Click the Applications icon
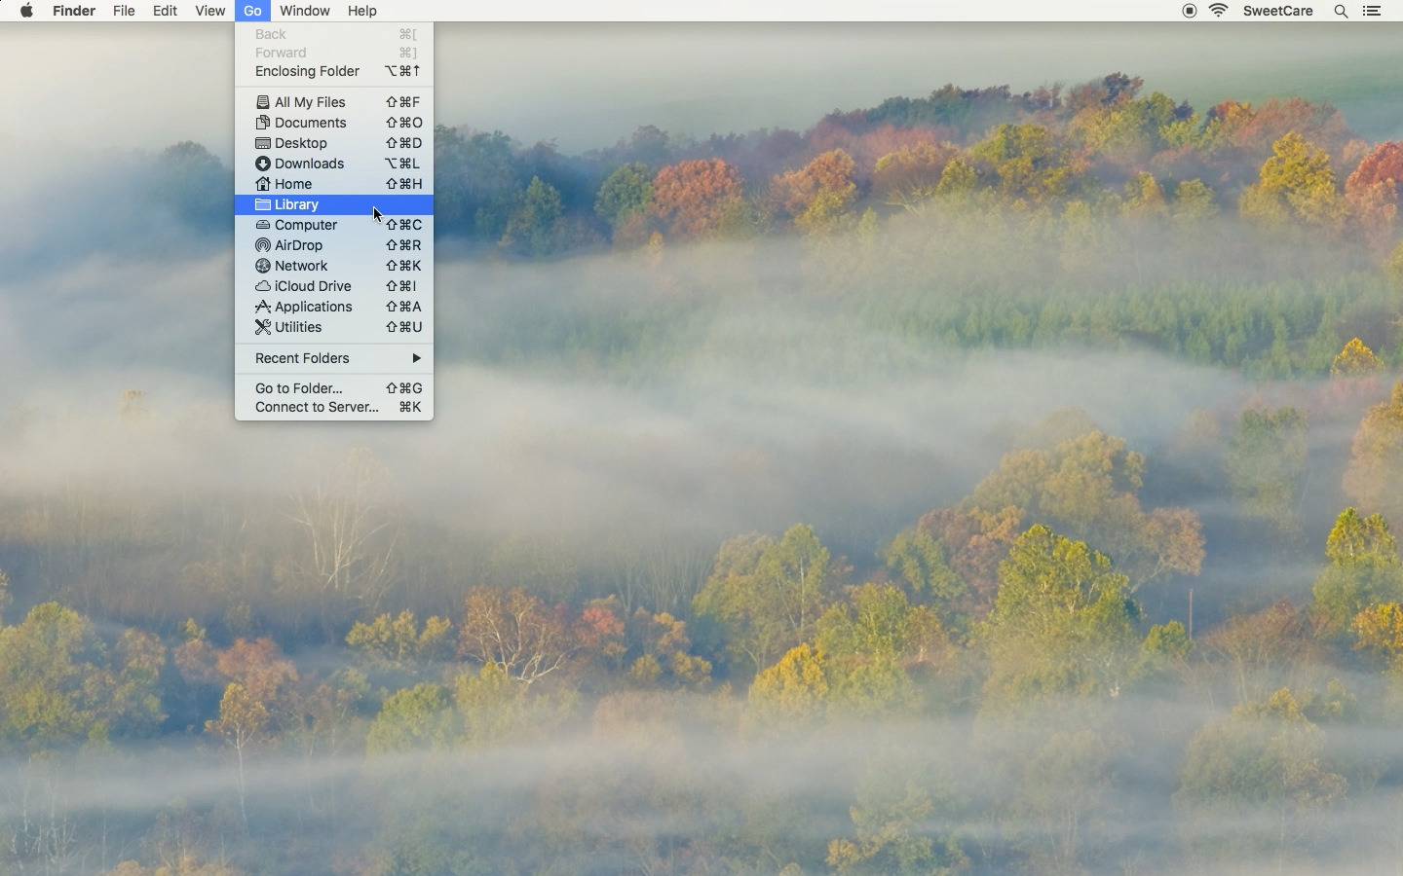Viewport: 1403px width, 876px height. pyautogui.click(x=262, y=307)
